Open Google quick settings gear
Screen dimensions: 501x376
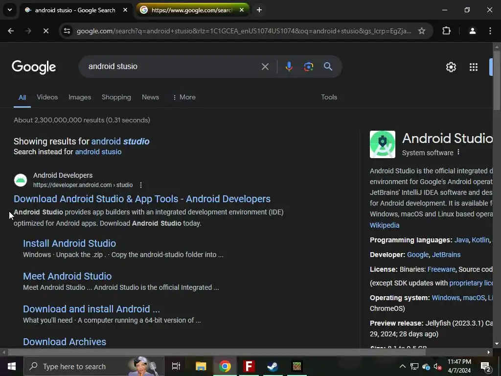451,67
